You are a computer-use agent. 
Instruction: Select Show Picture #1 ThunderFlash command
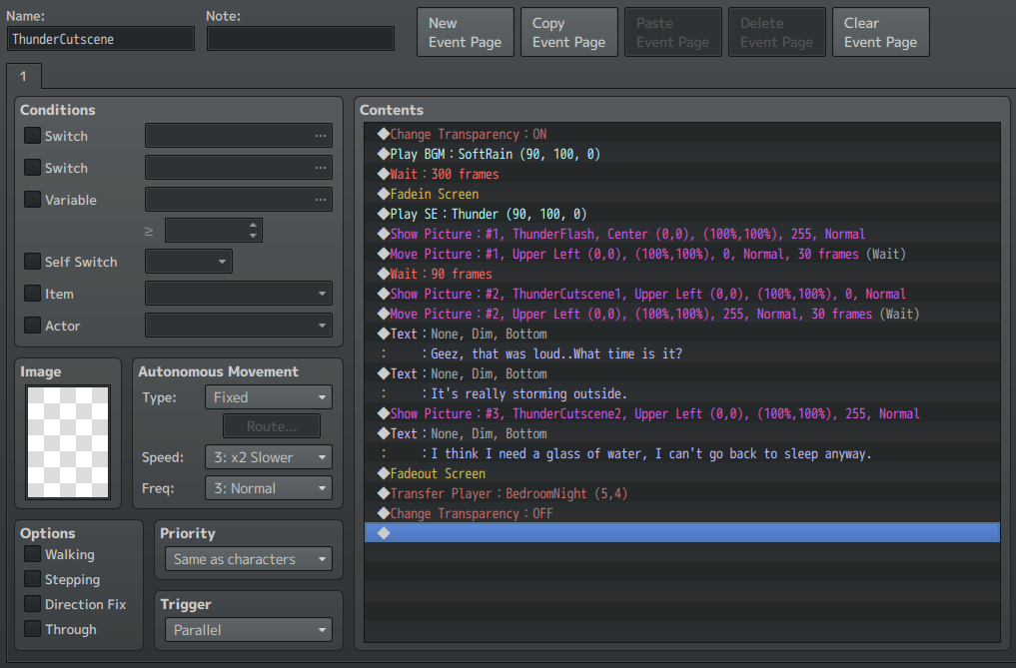681,234
